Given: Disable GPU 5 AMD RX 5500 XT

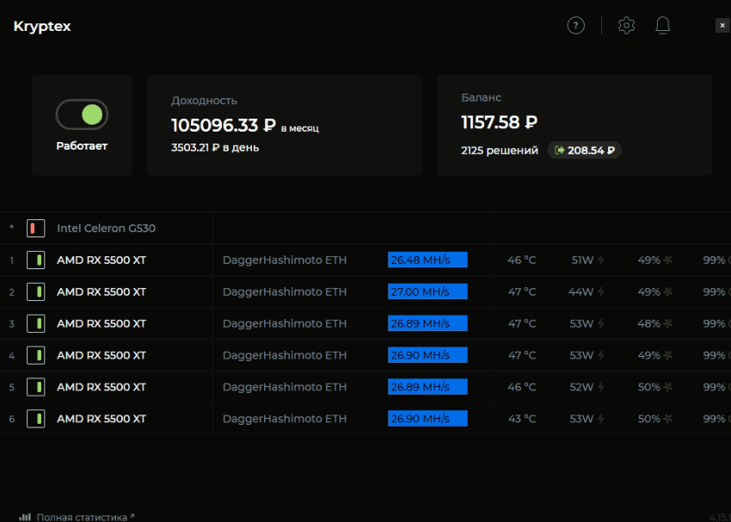Looking at the screenshot, I should click(35, 388).
